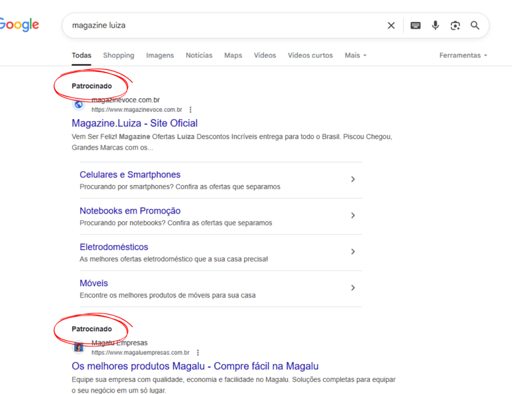Open the Ferramentas dropdown

point(463,55)
